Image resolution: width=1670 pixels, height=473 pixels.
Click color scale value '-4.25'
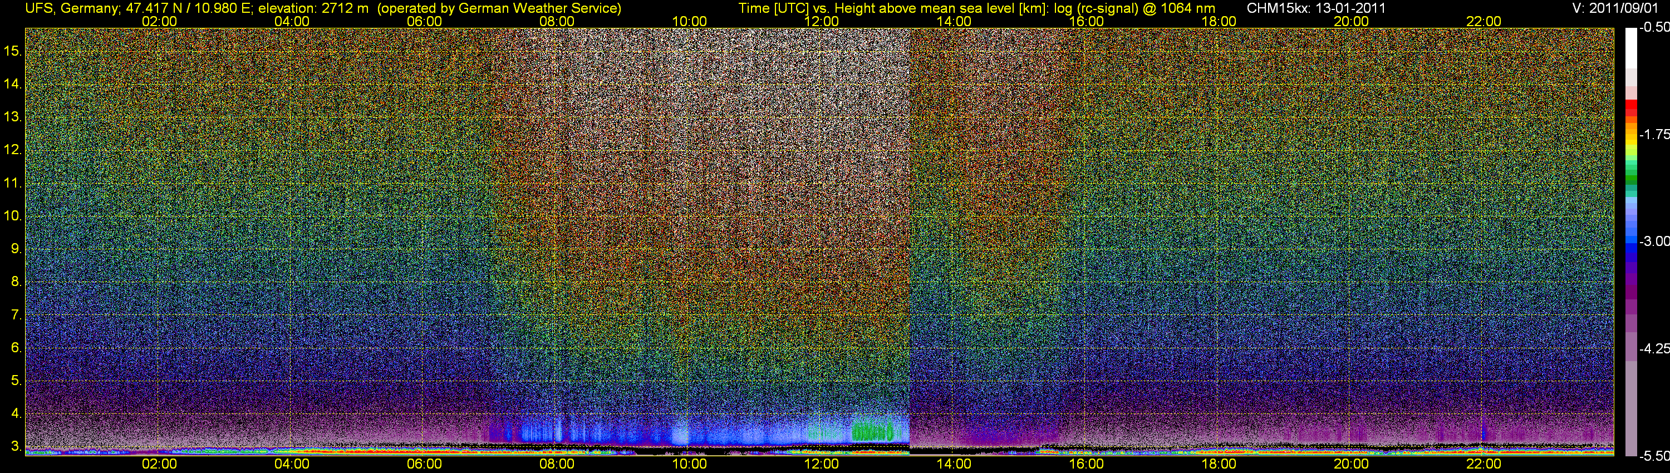(x=1654, y=348)
